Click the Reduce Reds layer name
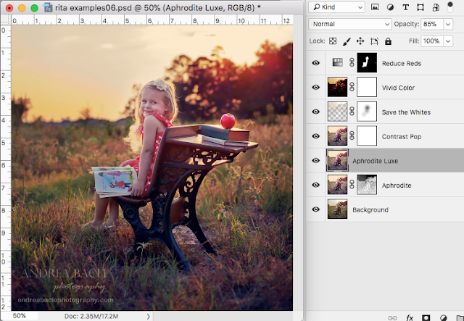The width and height of the screenshot is (464, 321). [401, 63]
